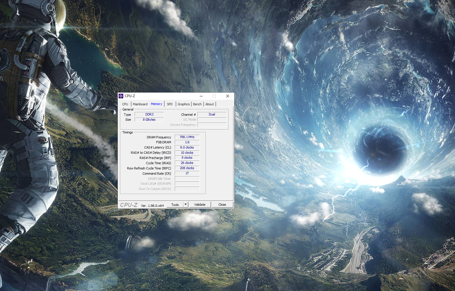
Task: Click the empty DRAM Idle Timer field
Action: [187, 178]
